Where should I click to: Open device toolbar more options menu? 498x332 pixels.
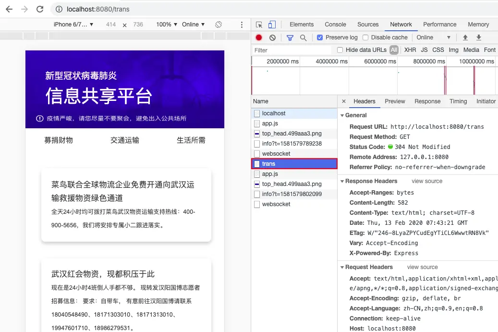(242, 25)
